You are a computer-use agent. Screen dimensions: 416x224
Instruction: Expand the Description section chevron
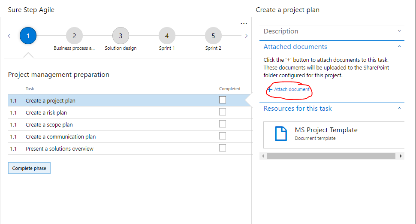[399, 31]
